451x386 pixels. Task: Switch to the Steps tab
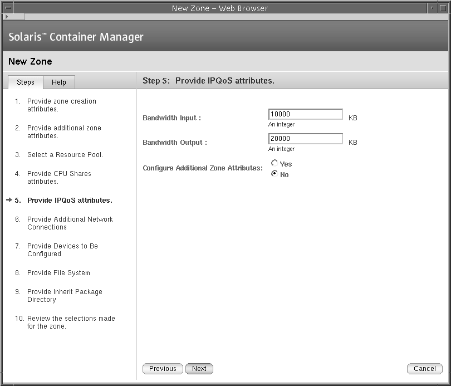25,82
